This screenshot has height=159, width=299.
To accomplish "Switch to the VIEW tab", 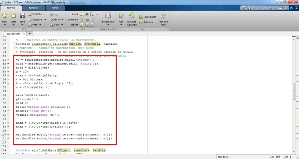I will (x=55, y=8).
